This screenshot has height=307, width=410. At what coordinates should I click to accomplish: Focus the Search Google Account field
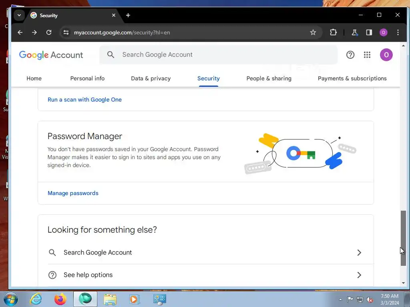pos(218,54)
